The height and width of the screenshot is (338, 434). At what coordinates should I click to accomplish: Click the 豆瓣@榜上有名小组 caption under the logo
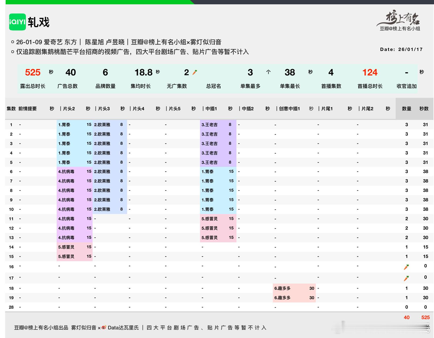(400, 29)
